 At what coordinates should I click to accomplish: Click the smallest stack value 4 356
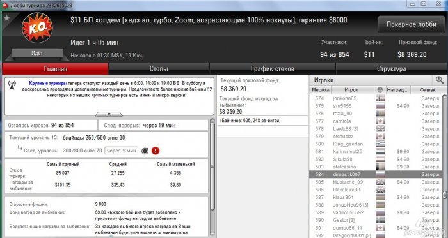(175, 173)
